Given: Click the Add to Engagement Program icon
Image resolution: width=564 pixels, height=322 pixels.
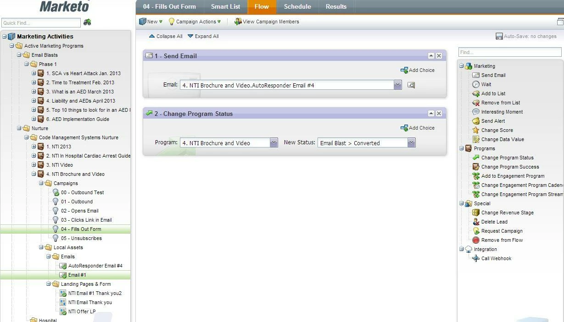Looking at the screenshot, I should coord(476,176).
